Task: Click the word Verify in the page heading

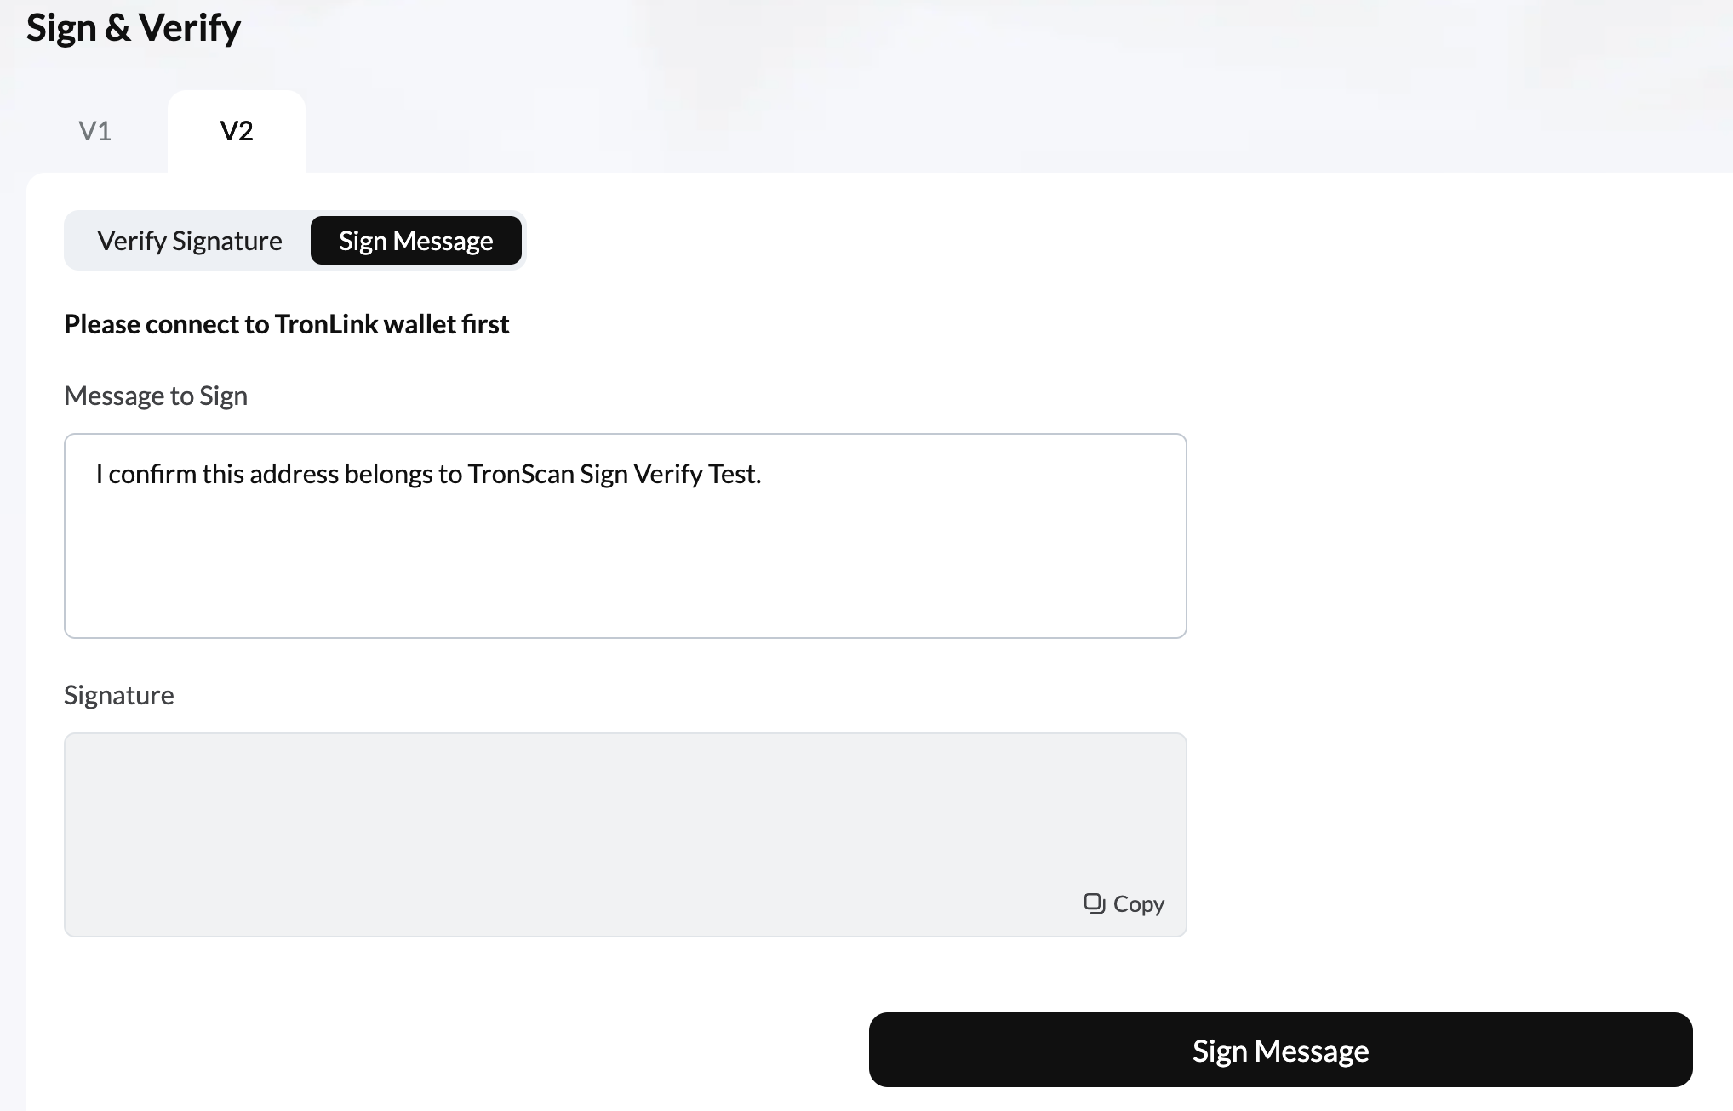Action: coord(190,28)
